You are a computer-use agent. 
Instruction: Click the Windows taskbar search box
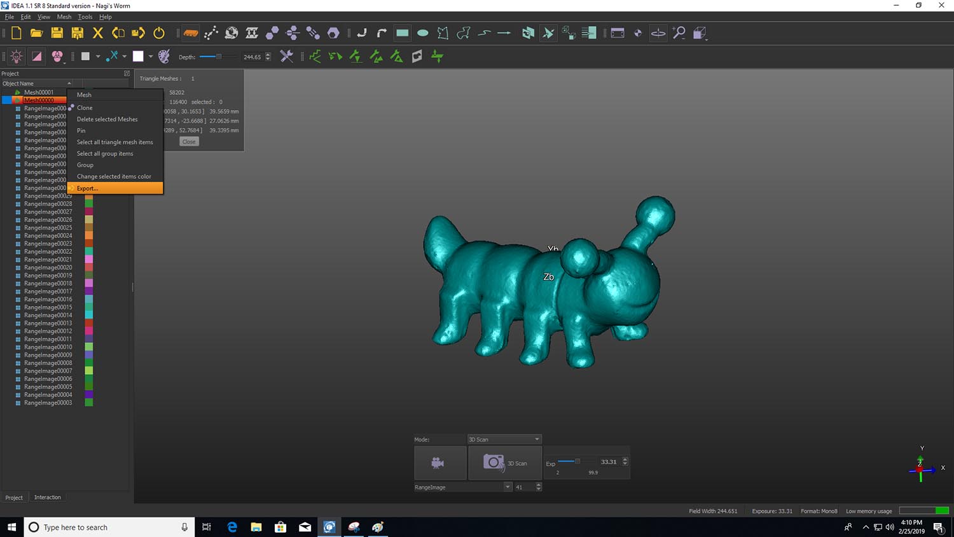[109, 527]
